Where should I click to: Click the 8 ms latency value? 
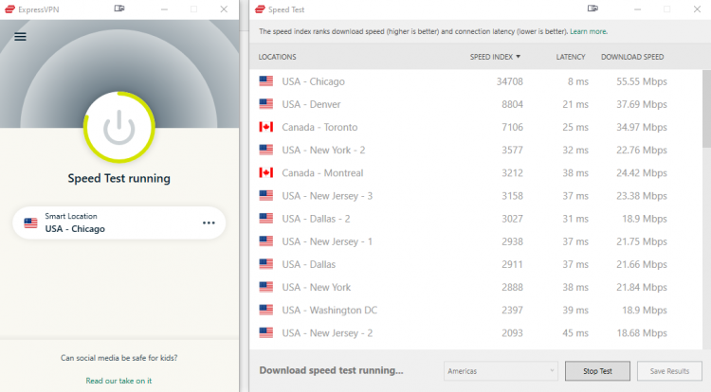[578, 81]
